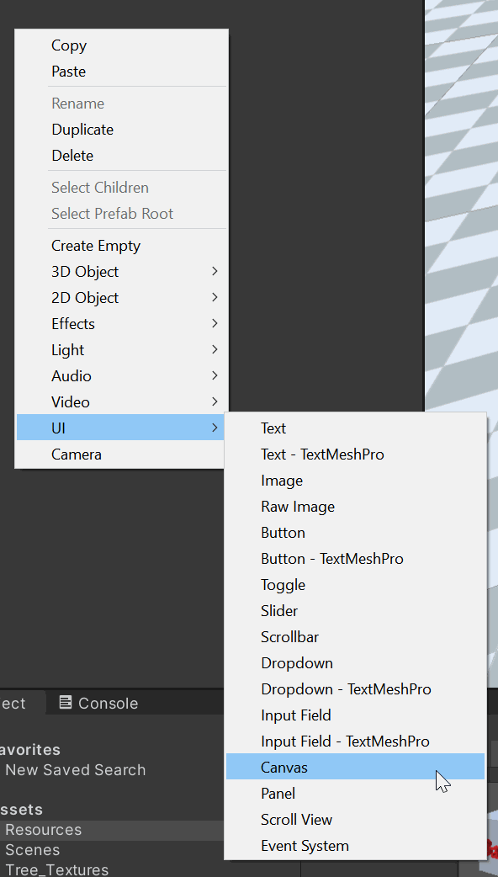
Task: Select Canvas from the UI submenu
Action: 355,767
